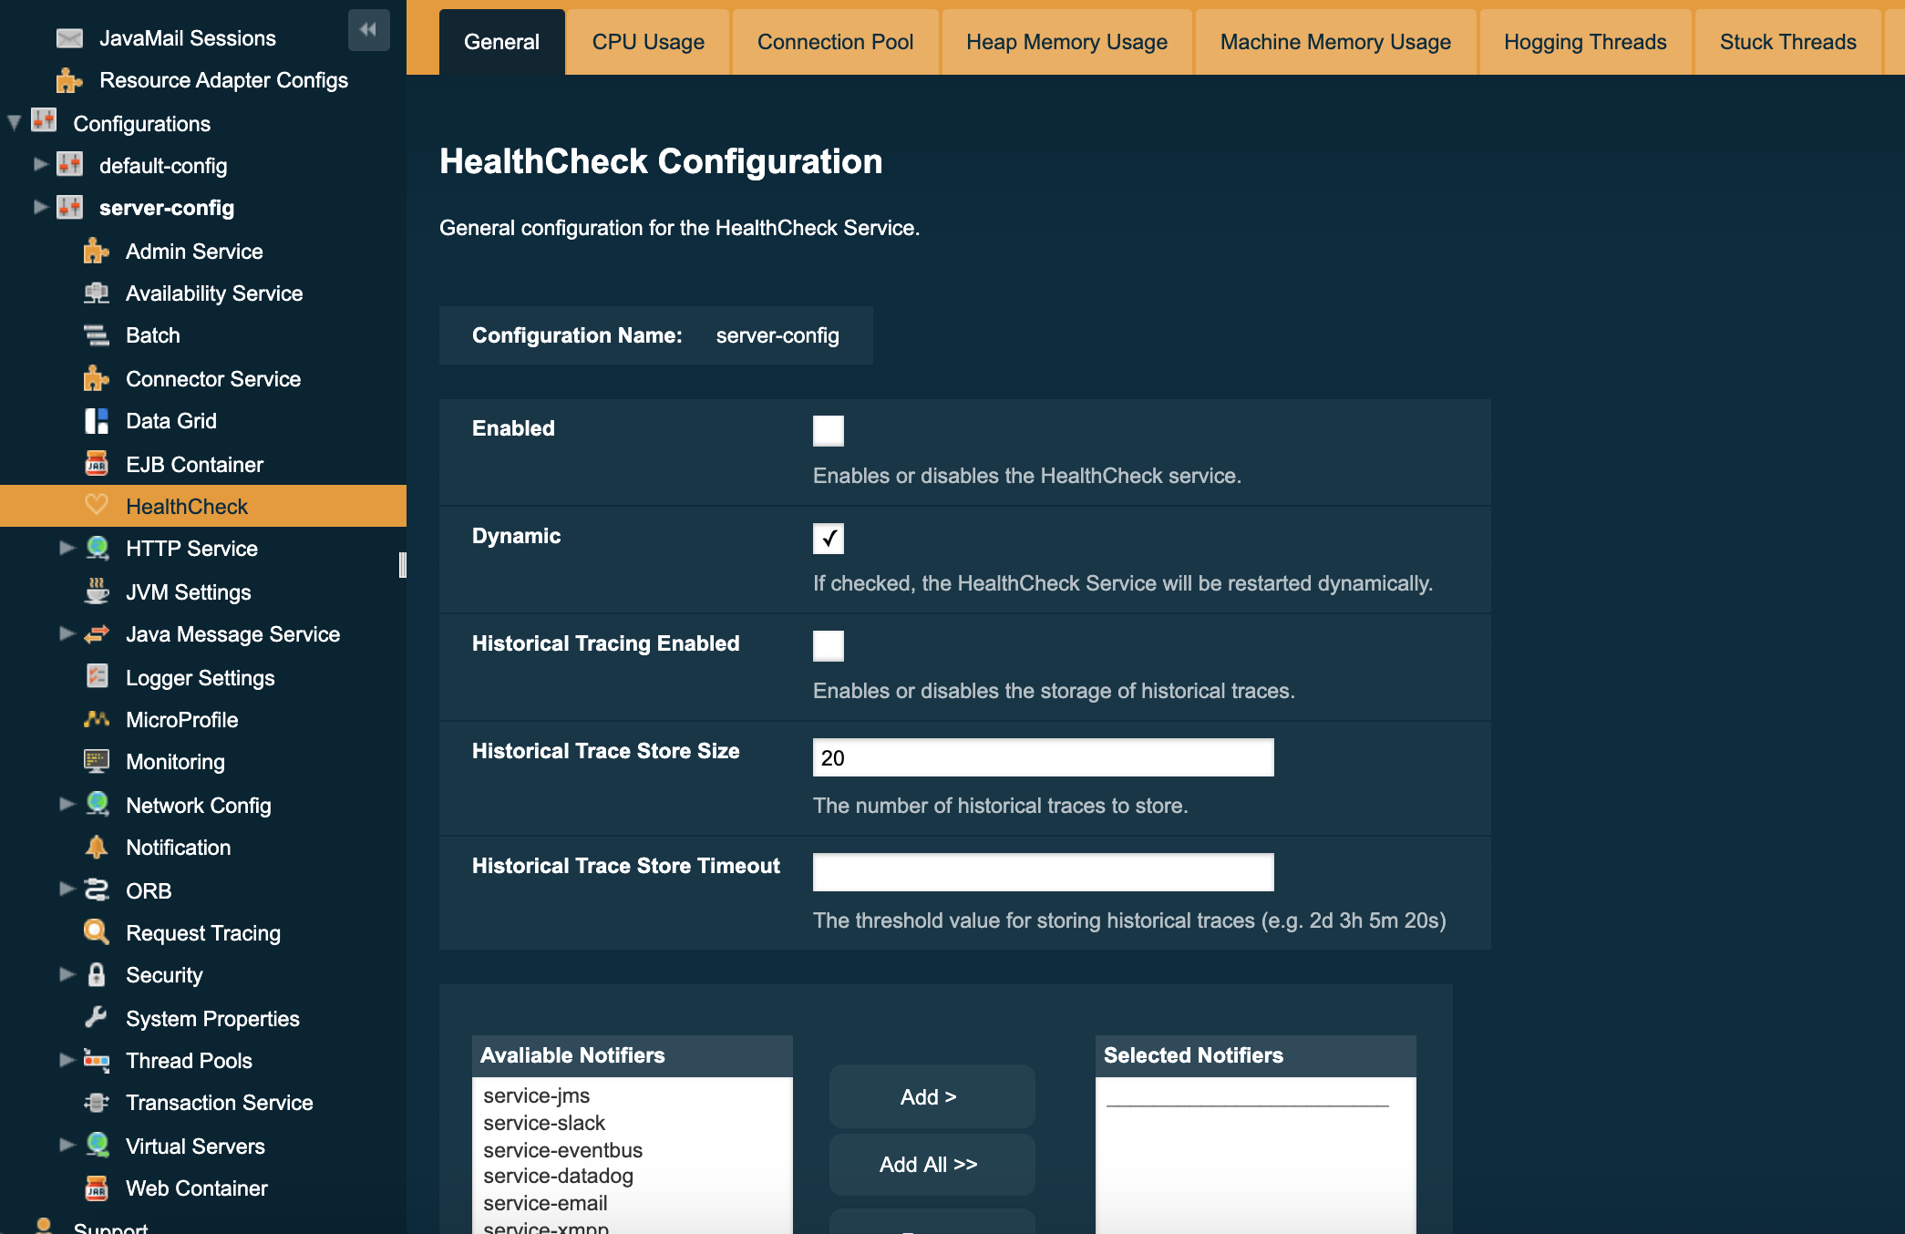Viewport: 1905px width, 1234px height.
Task: Click the Monitoring screen icon
Action: click(x=98, y=761)
